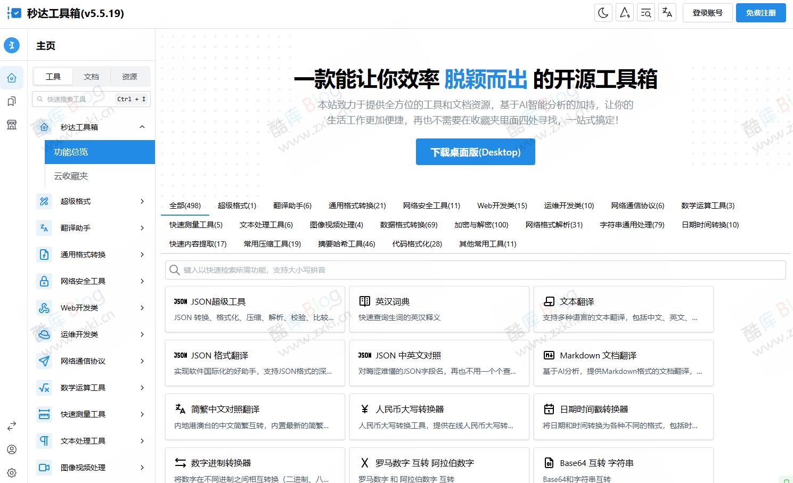Switch to the 文档 tab
Image resolution: width=793 pixels, height=483 pixels.
click(91, 76)
